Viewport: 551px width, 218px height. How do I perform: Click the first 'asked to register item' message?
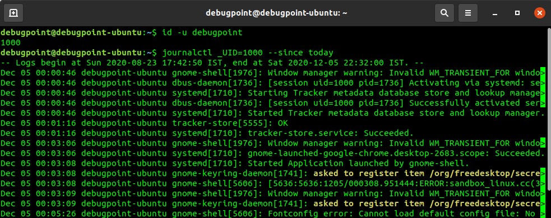[x=426, y=173]
